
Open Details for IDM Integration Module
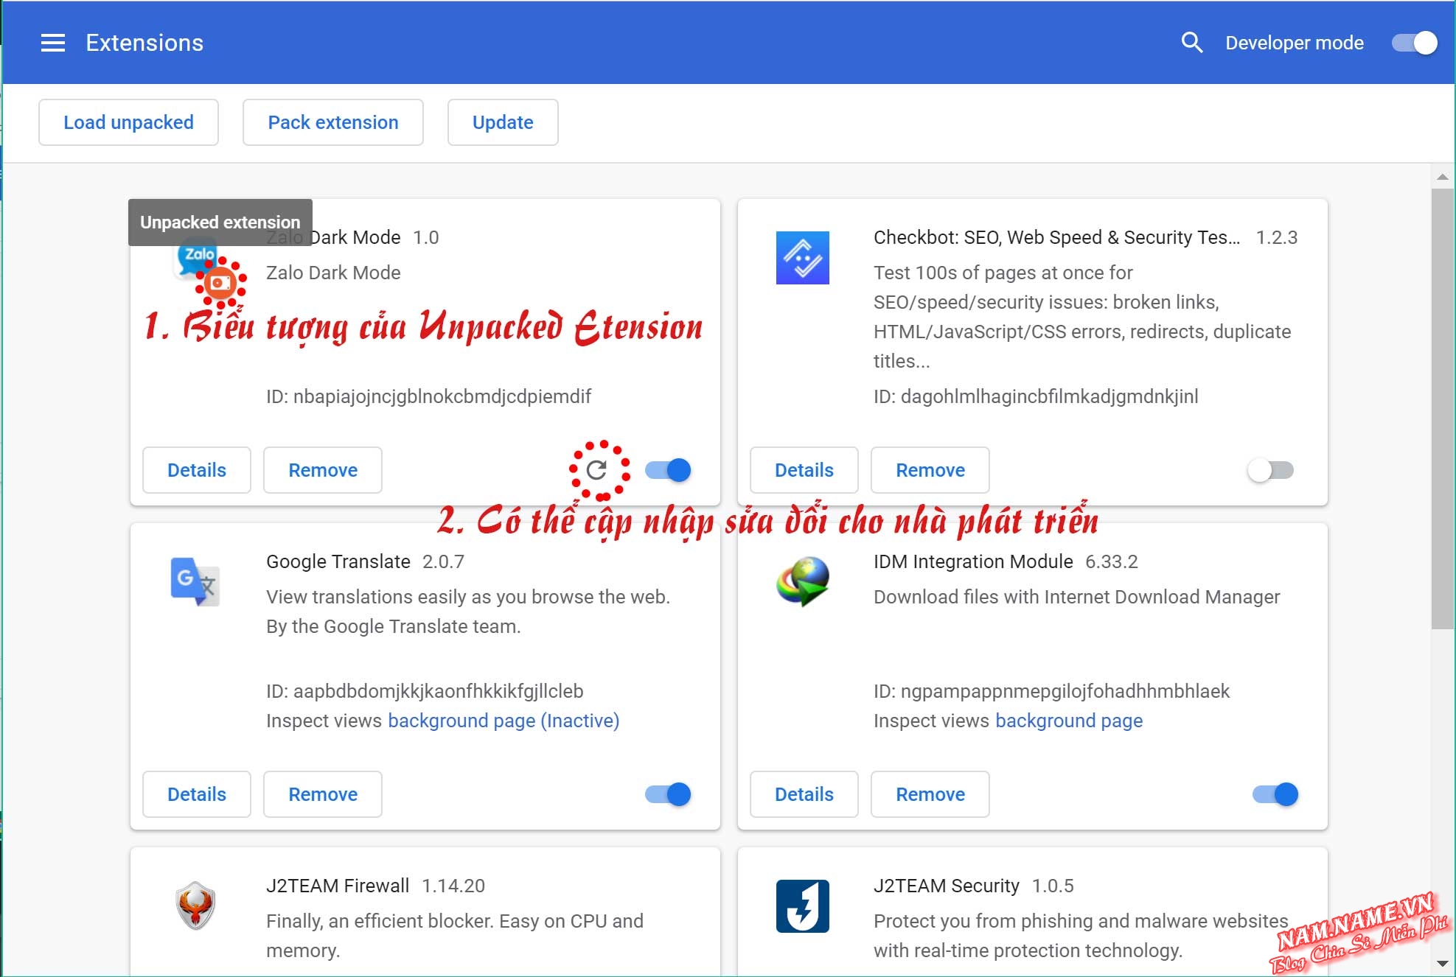pos(804,794)
